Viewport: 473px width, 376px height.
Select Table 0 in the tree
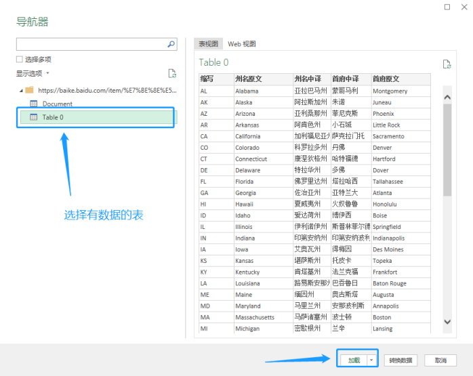click(53, 117)
